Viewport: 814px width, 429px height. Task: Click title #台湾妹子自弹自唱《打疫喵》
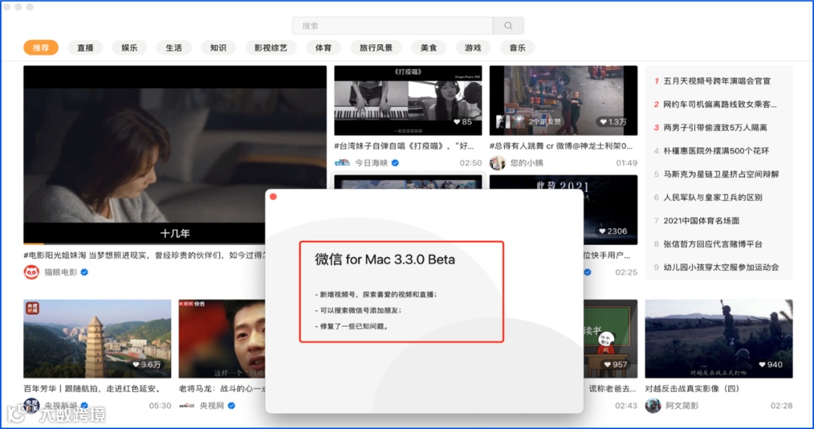(404, 146)
